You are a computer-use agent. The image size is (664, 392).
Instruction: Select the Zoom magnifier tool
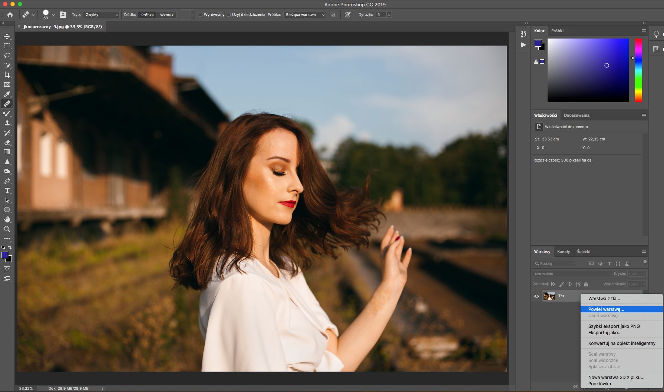pyautogui.click(x=7, y=229)
